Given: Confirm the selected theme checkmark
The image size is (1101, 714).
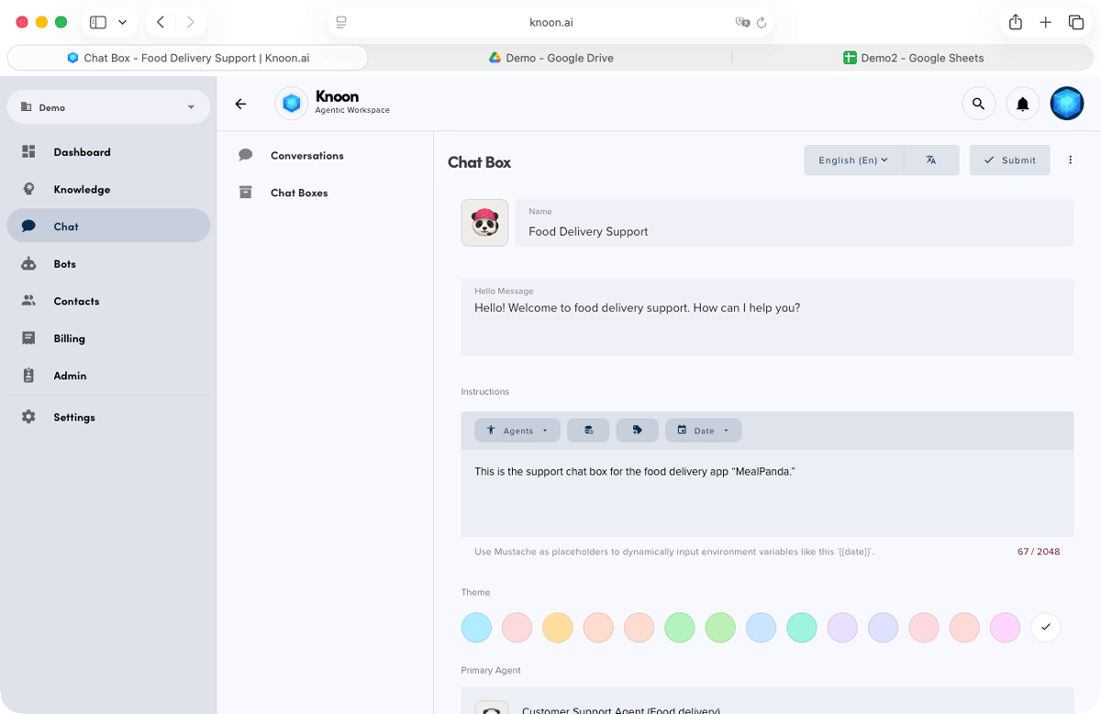Looking at the screenshot, I should tap(1045, 627).
